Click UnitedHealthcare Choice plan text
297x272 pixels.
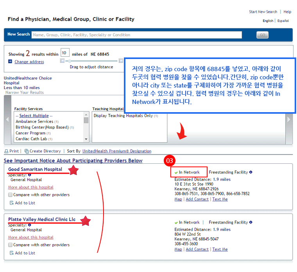tap(28, 78)
